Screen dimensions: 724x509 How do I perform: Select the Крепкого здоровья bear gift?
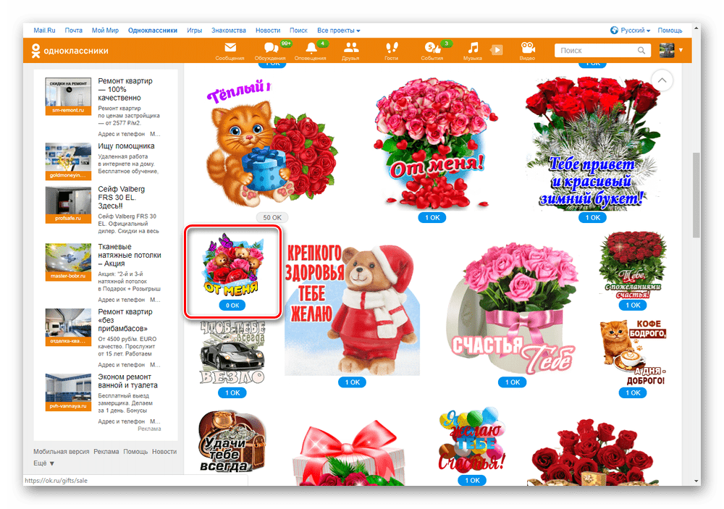(x=353, y=308)
